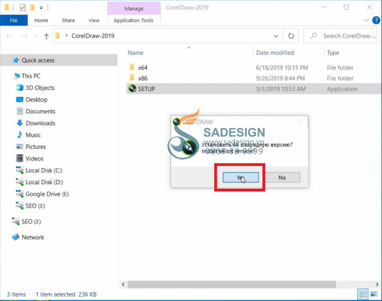Viewport: 382px width, 301px height.
Task: Close the CorelDRAW dialog
Action: click(299, 122)
